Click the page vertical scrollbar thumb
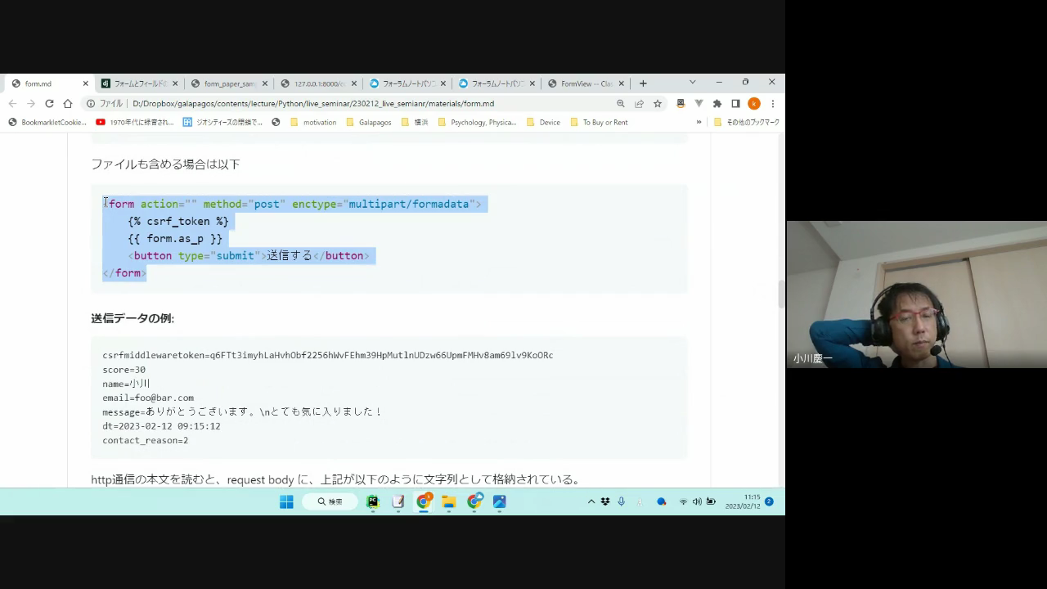 (x=781, y=294)
